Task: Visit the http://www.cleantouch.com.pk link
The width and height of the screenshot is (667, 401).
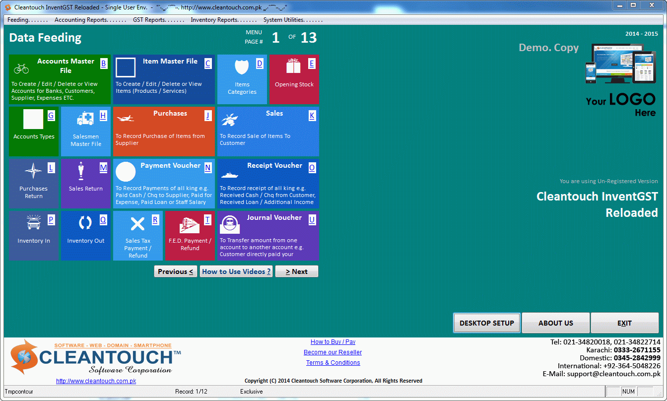Action: [96, 381]
